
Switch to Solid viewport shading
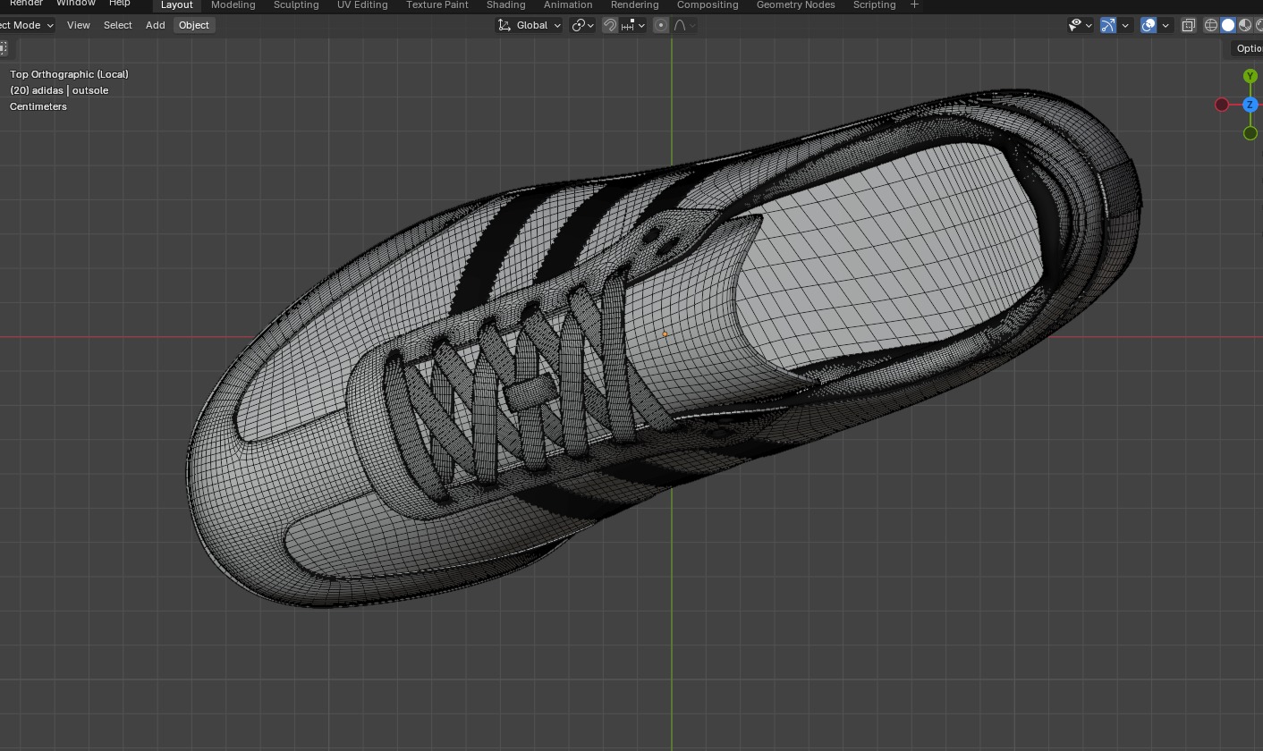tap(1228, 25)
